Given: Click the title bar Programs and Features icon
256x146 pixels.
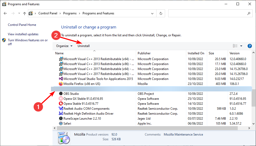Looking at the screenshot, I should coord(4,4).
